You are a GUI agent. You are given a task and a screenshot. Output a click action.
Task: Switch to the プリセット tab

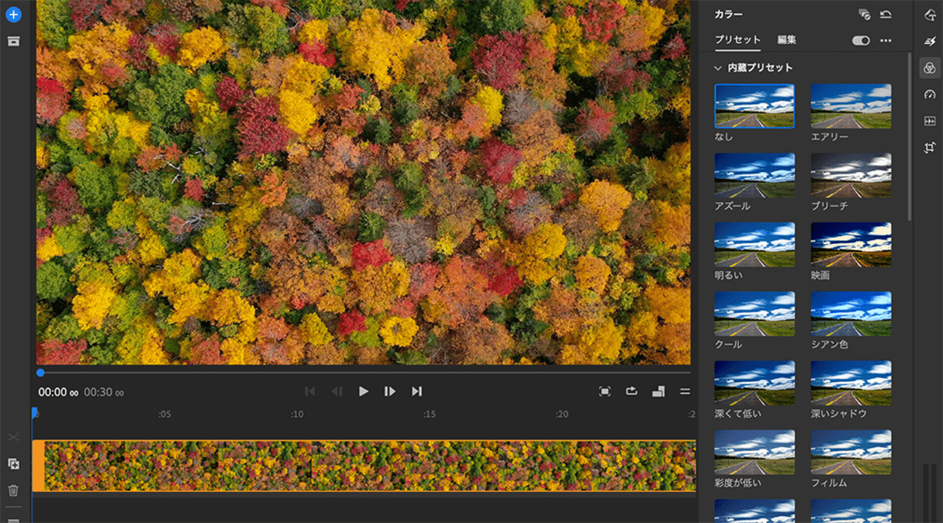pyautogui.click(x=737, y=40)
